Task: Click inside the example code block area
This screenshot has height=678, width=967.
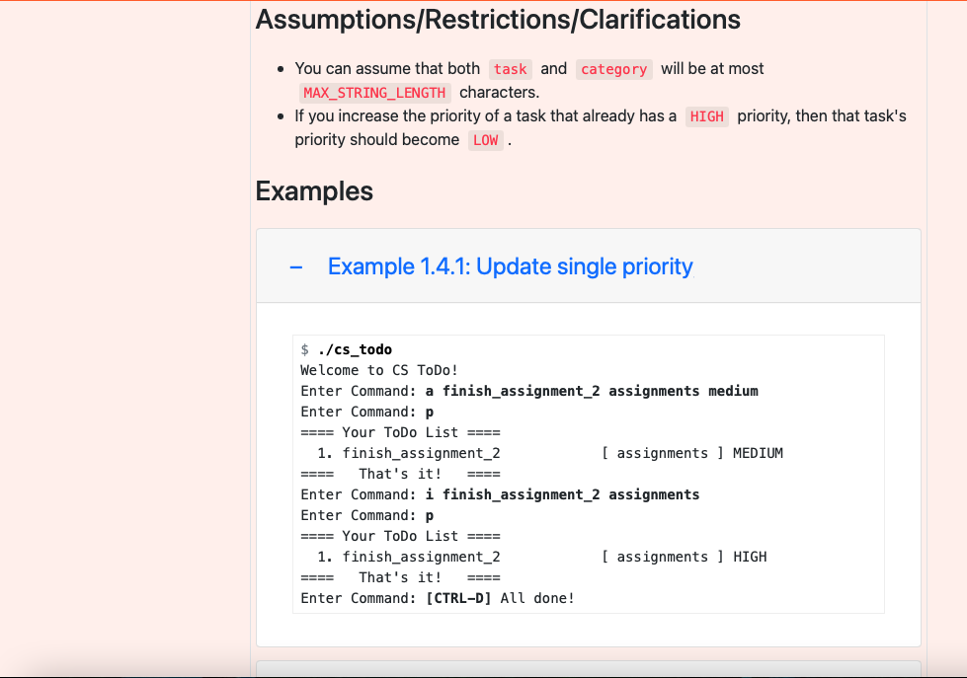Action: 589,474
